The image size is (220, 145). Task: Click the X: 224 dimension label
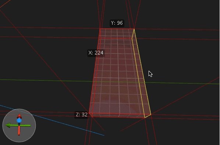click(x=96, y=53)
